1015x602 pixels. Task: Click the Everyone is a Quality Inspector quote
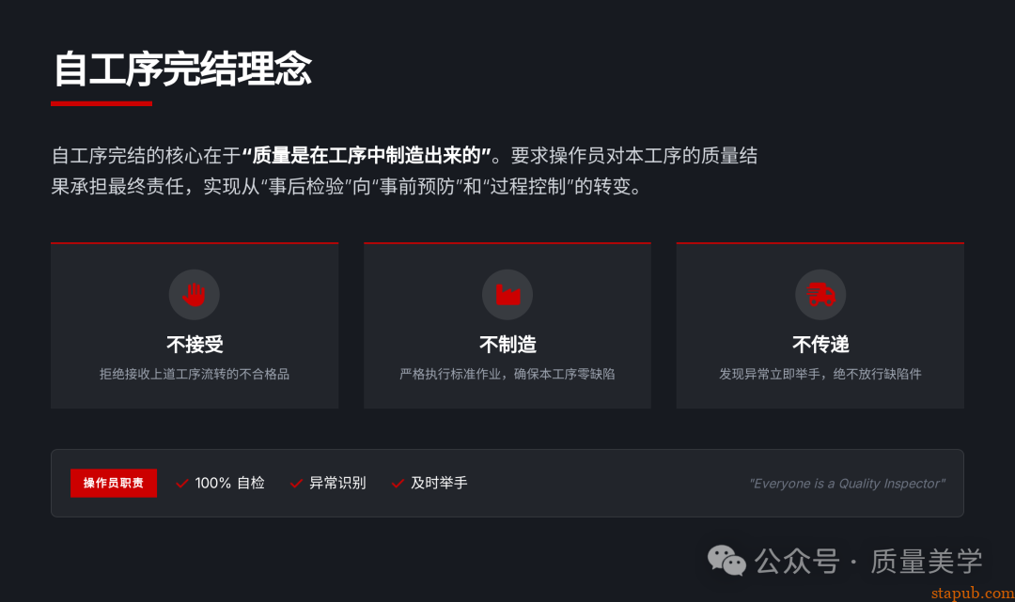pos(845,483)
